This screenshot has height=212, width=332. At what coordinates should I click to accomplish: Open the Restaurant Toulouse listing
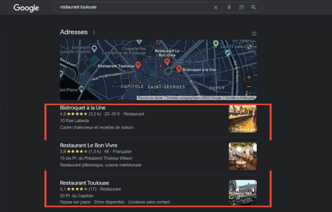84,183
